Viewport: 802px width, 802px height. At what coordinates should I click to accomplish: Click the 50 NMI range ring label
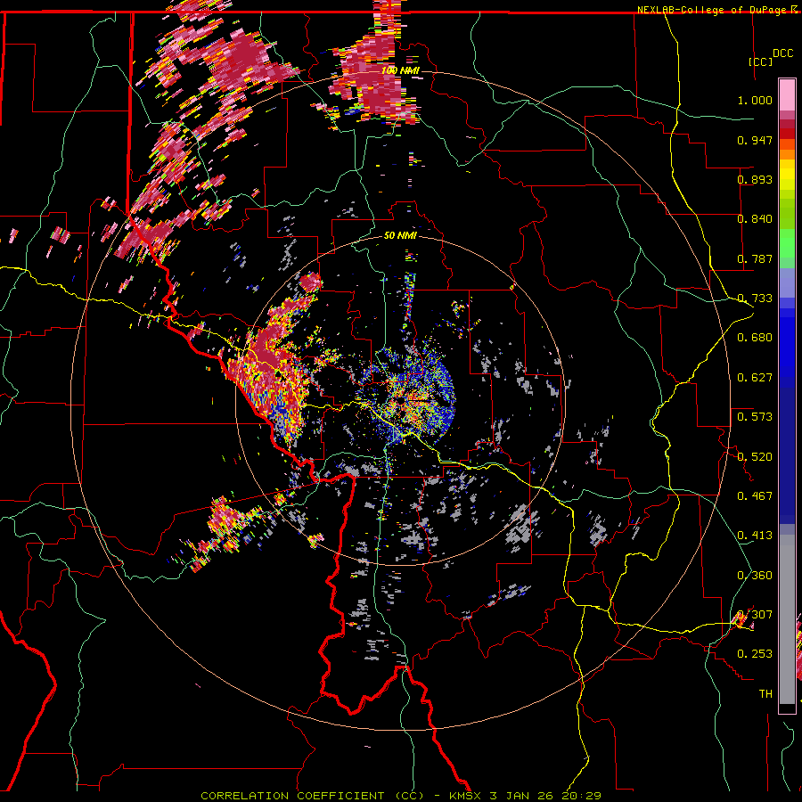(x=400, y=235)
